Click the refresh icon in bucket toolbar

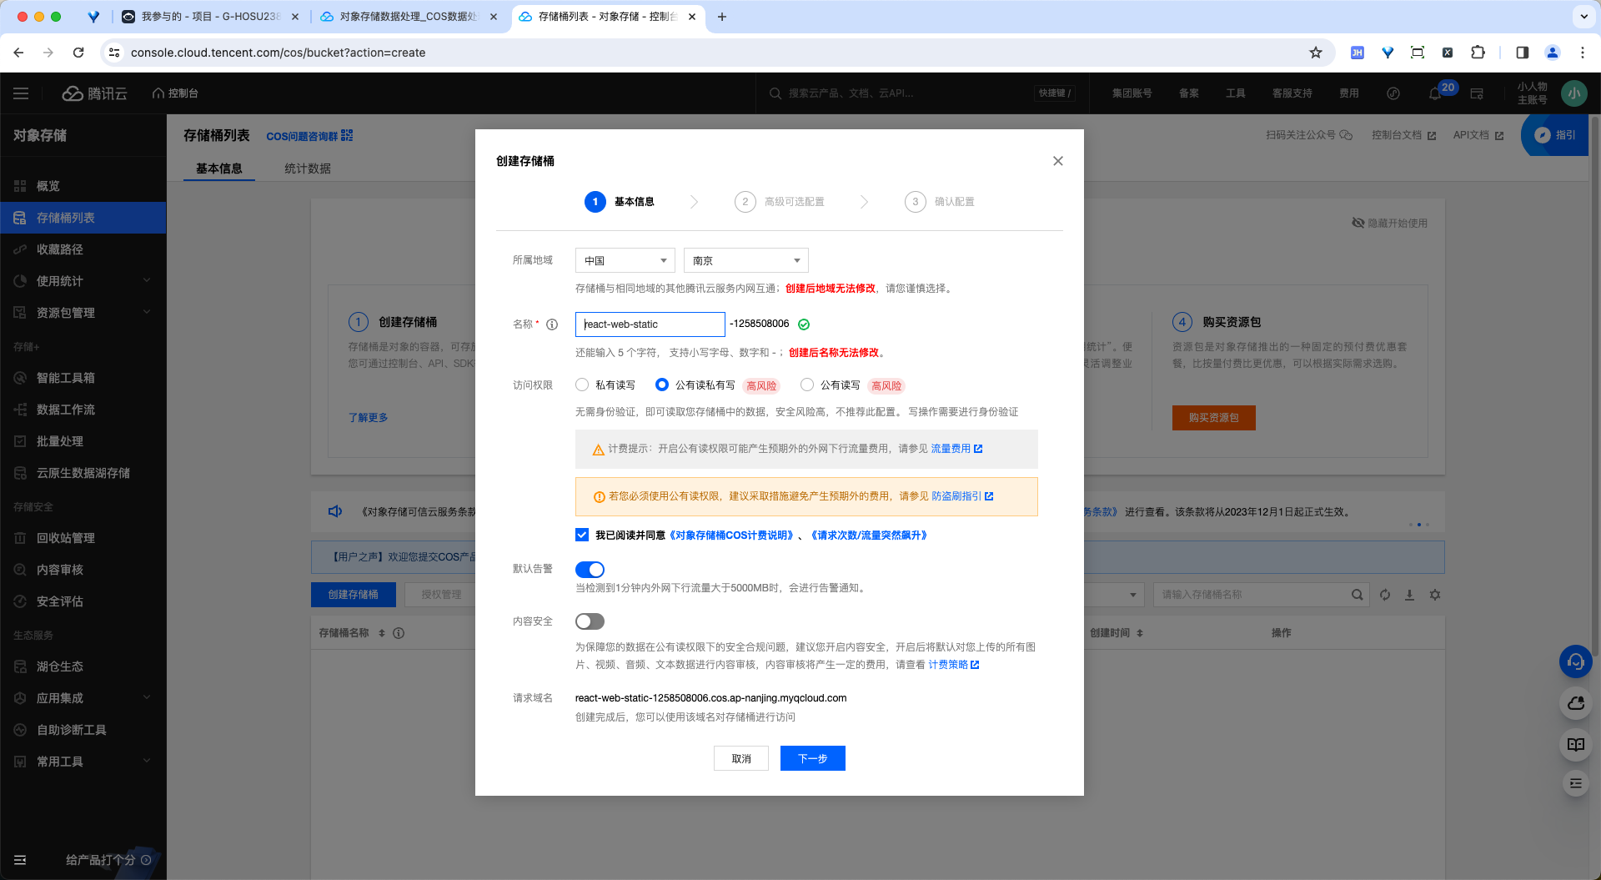point(1385,595)
